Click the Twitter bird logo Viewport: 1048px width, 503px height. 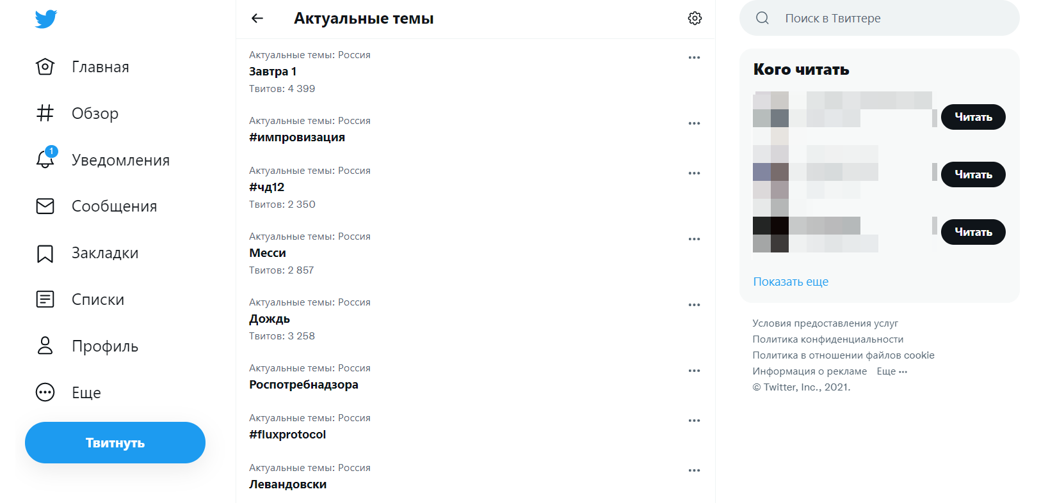(x=45, y=19)
